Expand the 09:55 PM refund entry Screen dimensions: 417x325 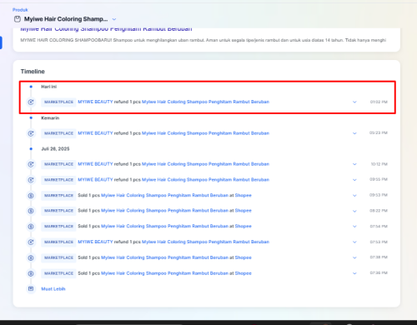354,180
